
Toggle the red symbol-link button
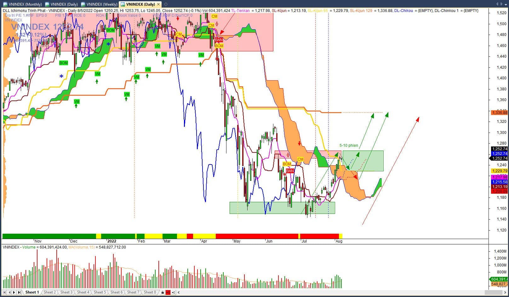[x=168, y=293]
